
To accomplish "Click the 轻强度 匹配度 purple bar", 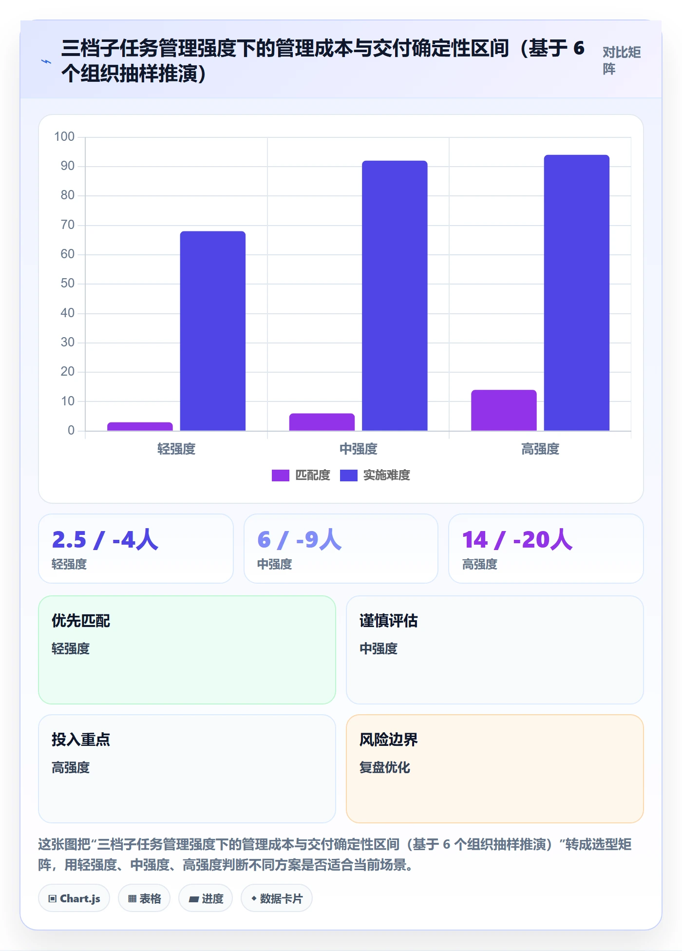I will (x=140, y=426).
